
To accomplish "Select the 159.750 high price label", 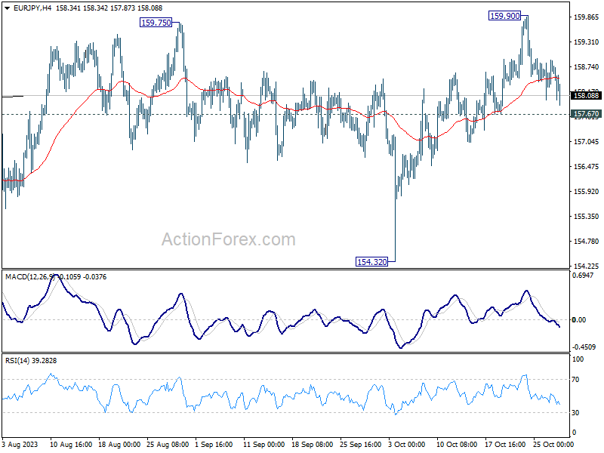I will pos(156,23).
